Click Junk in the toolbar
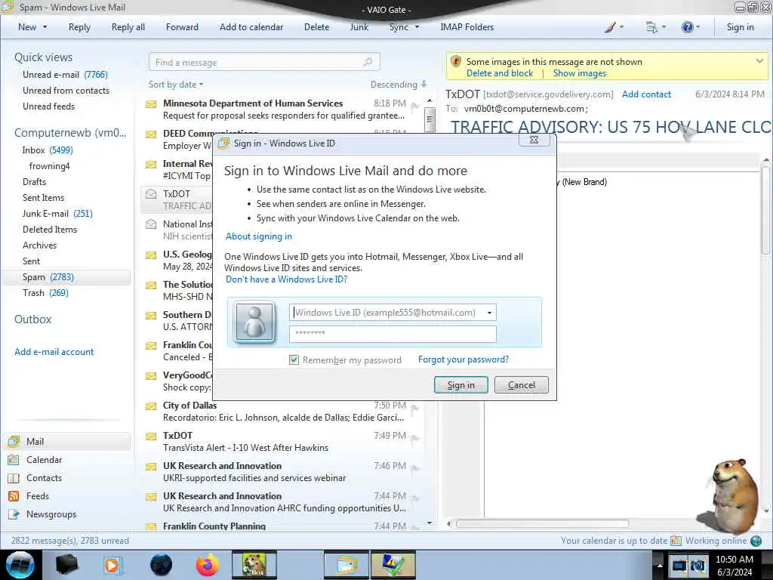Image resolution: width=773 pixels, height=580 pixels. [359, 27]
